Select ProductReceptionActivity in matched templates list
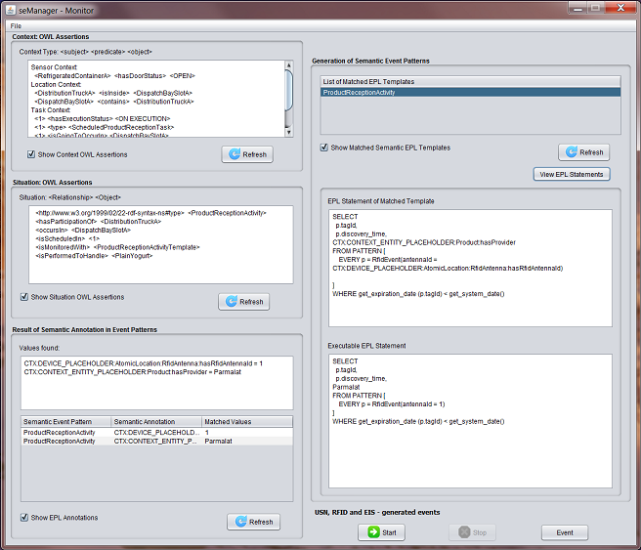This screenshot has height=550, width=641. click(x=470, y=93)
